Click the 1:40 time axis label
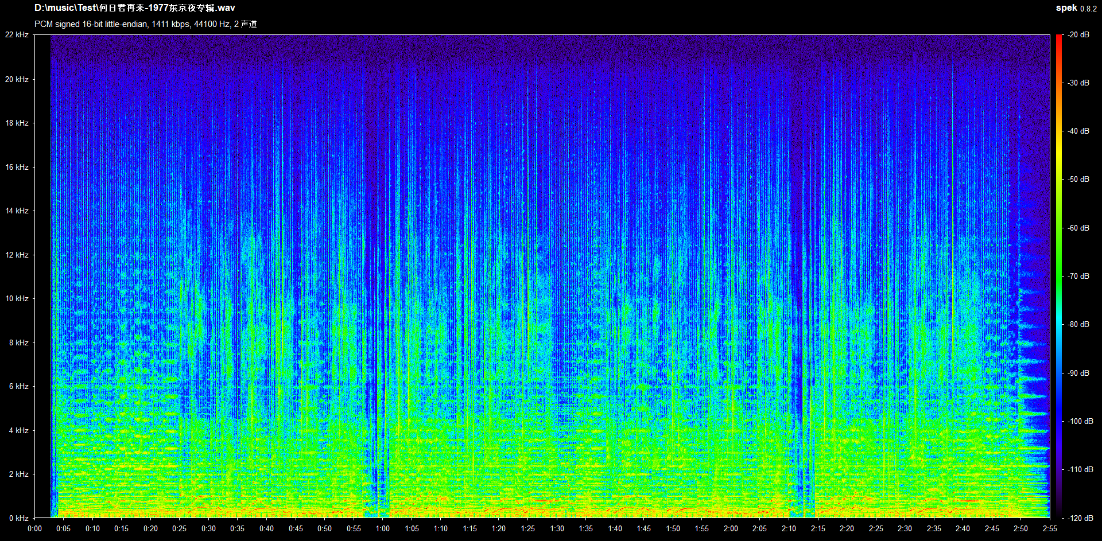Image resolution: width=1102 pixels, height=541 pixels. click(x=615, y=528)
